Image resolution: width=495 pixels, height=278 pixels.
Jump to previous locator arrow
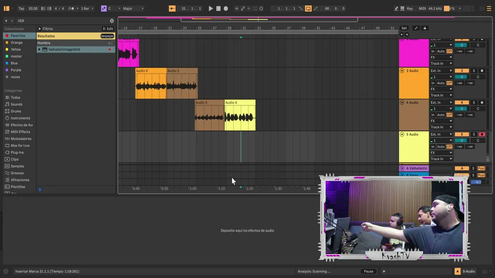402,34
